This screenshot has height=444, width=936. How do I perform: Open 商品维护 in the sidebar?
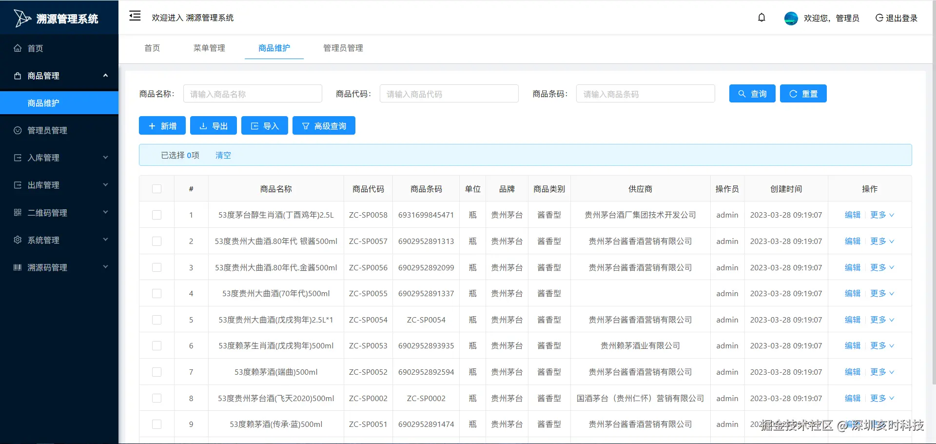[59, 103]
